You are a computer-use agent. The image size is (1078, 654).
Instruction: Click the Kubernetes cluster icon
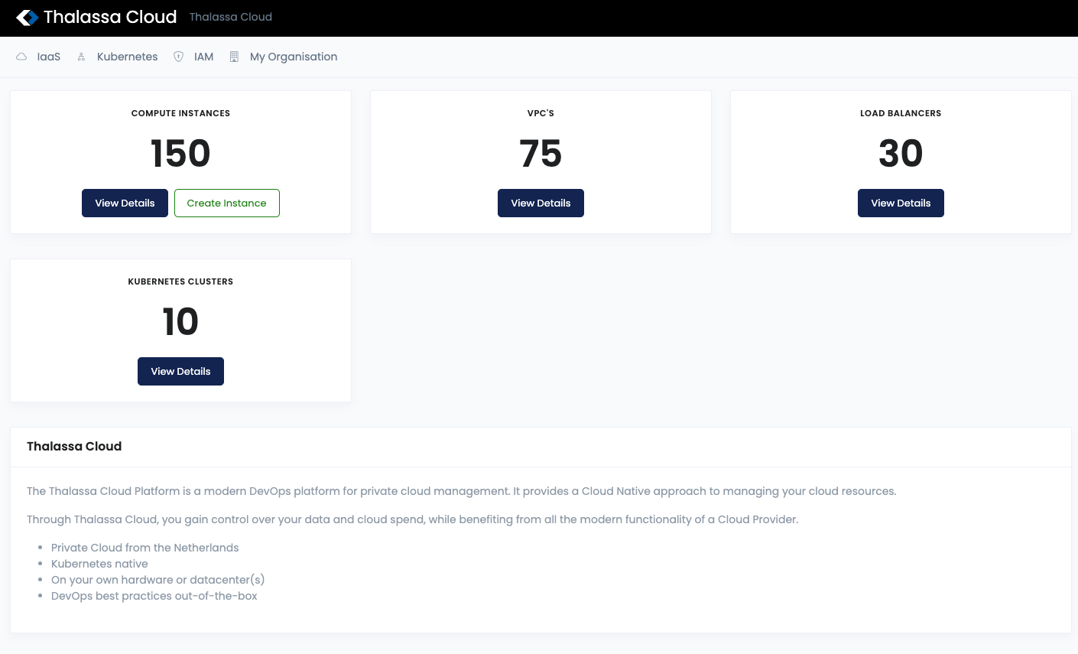click(81, 57)
